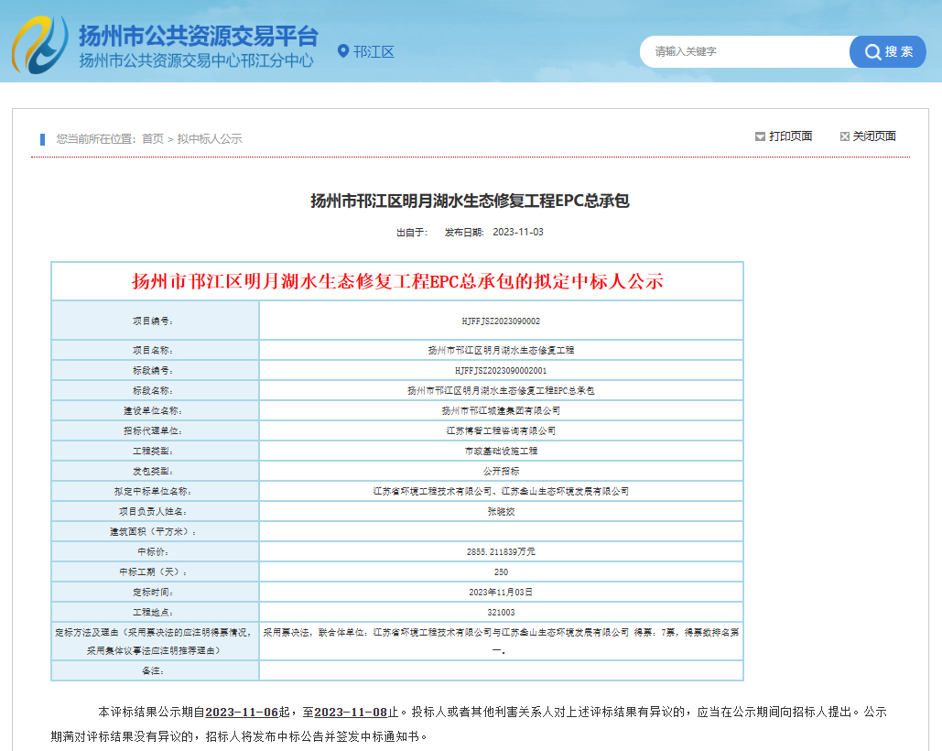The height and width of the screenshot is (751, 942).
Task: Click the blue bar marker before 您当前所在位置
Action: (x=43, y=139)
